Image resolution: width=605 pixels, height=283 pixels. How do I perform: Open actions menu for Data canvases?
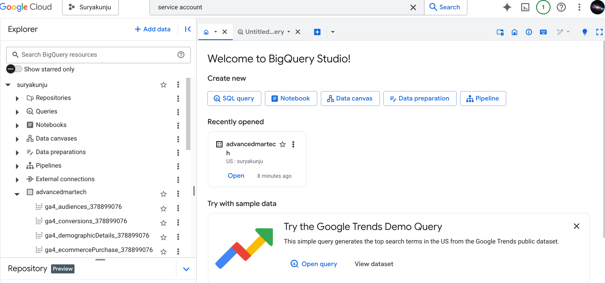pyautogui.click(x=178, y=139)
